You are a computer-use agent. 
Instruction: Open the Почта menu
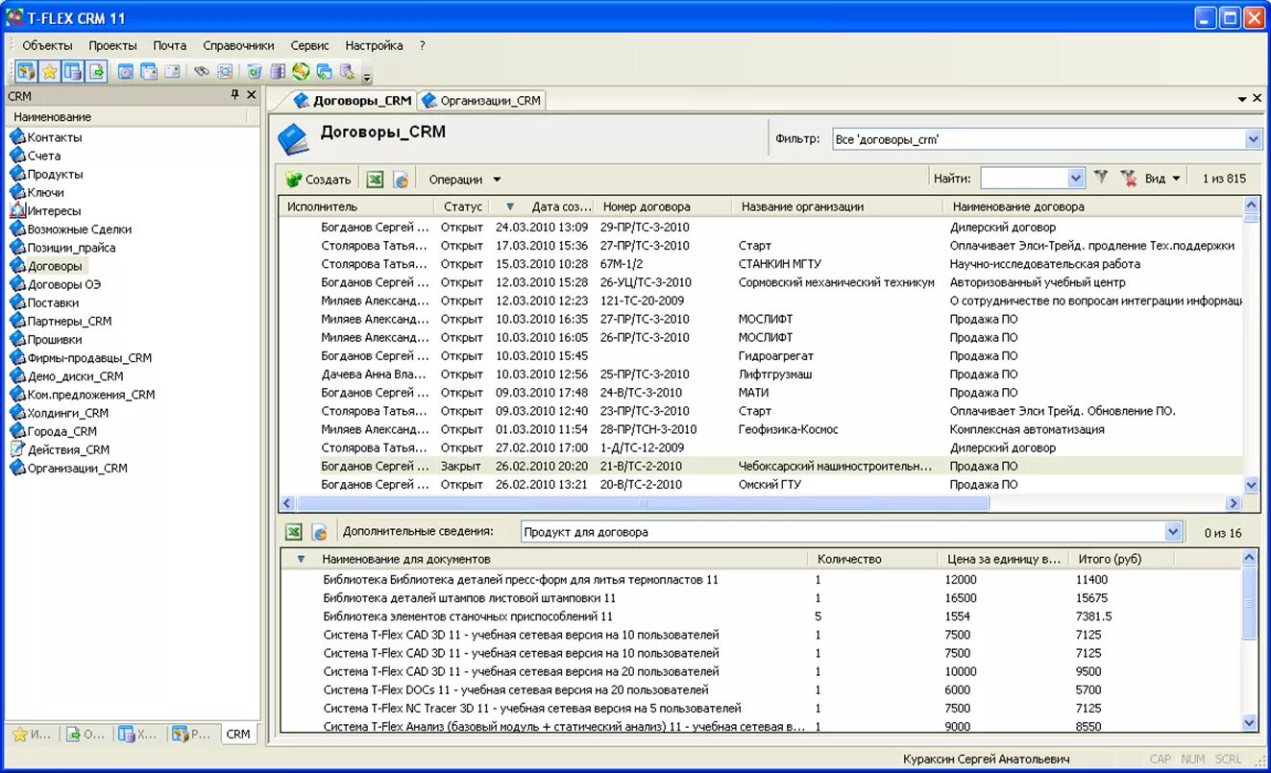click(169, 45)
